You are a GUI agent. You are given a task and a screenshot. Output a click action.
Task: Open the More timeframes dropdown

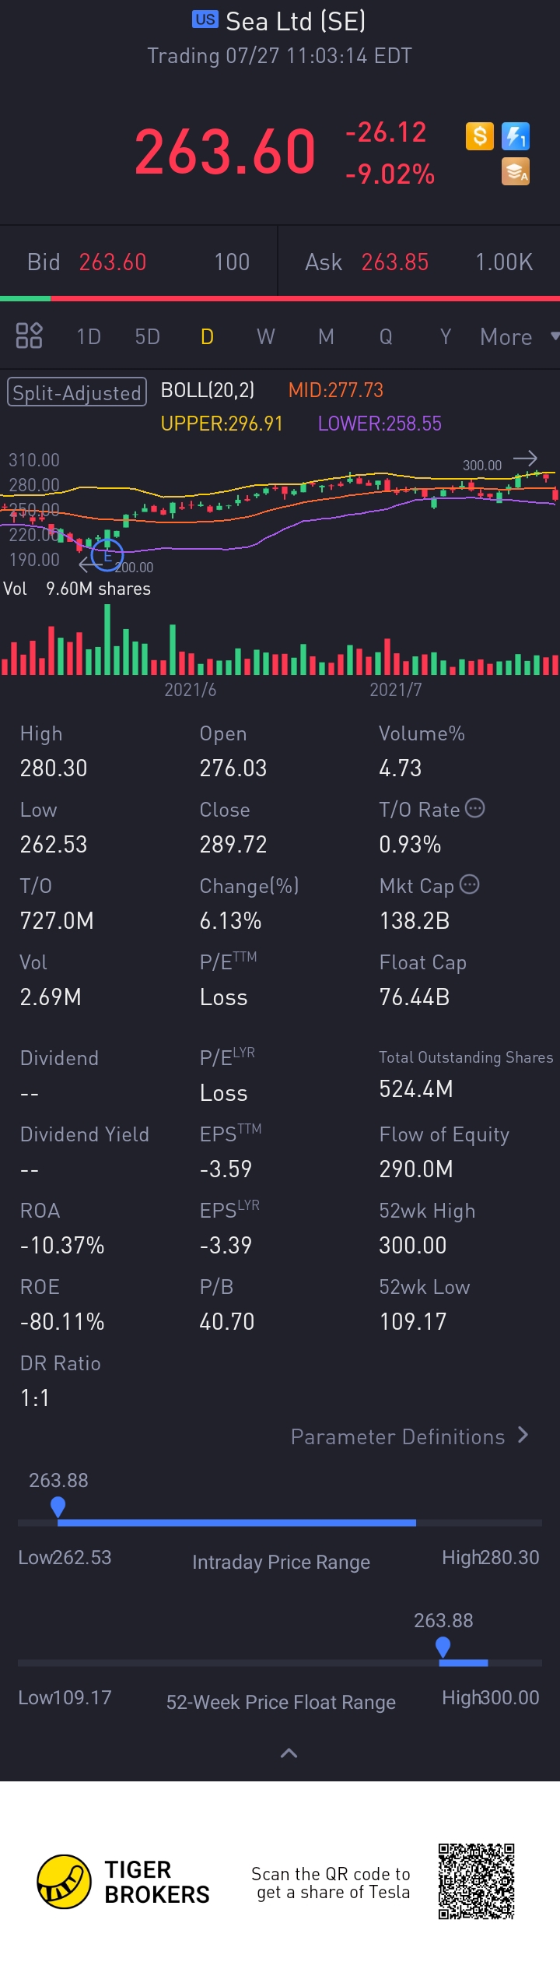point(517,337)
